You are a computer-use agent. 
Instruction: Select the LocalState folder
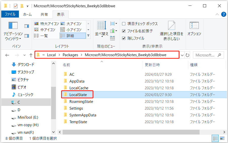click(x=78, y=95)
